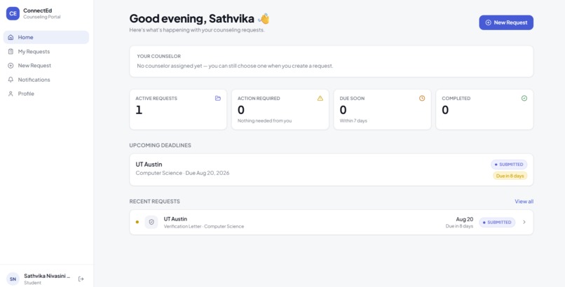Open the Profile sidebar item
Viewport: 565px width, 287px height.
click(46, 94)
